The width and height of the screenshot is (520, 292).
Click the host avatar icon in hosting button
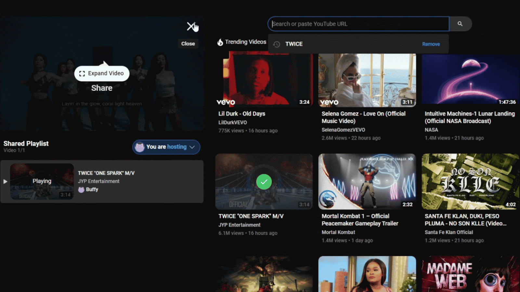(x=140, y=147)
